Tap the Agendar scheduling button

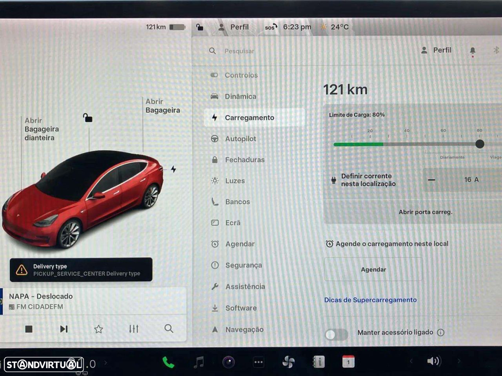point(373,269)
